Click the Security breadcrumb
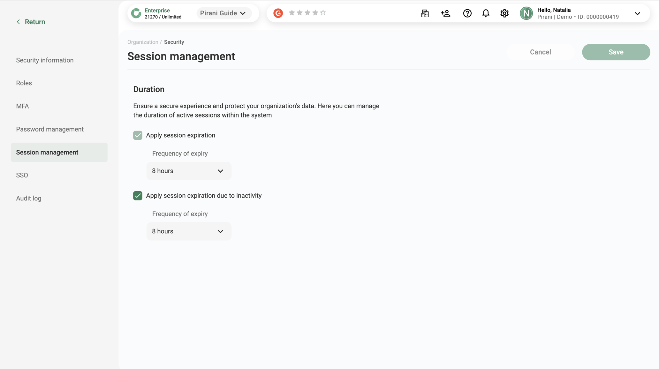The width and height of the screenshot is (659, 369). 174,42
